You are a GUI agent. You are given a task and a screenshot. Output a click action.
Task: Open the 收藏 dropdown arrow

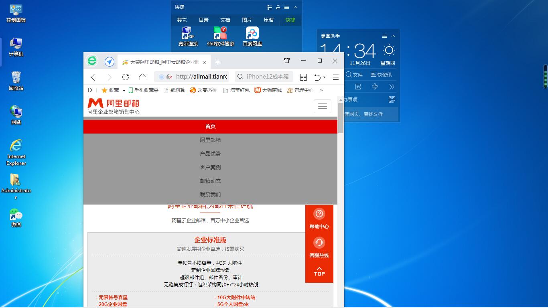tap(124, 91)
